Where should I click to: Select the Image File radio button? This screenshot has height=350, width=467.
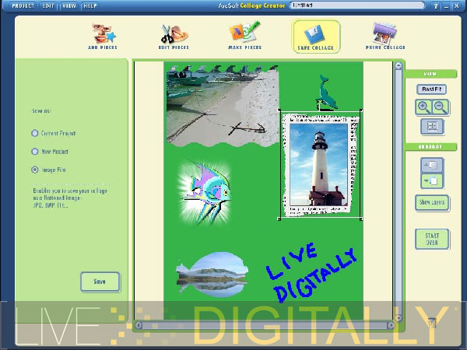tap(35, 169)
